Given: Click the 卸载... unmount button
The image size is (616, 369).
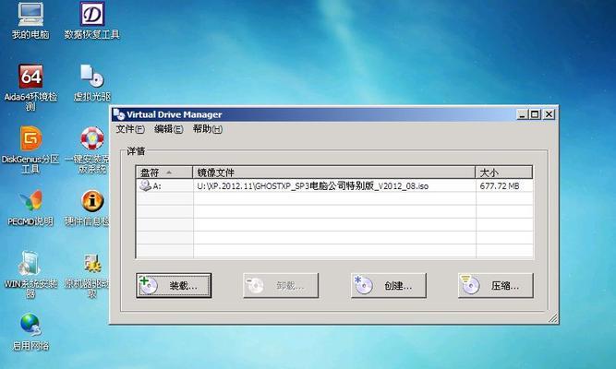Looking at the screenshot, I should pos(281,285).
